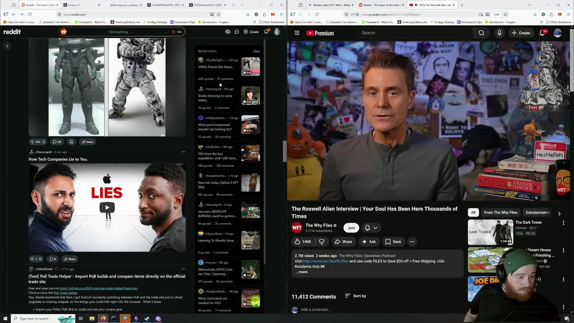The width and height of the screenshot is (574, 323).
Task: Open options menu for PoE Trade Helper post
Action: coord(183,269)
